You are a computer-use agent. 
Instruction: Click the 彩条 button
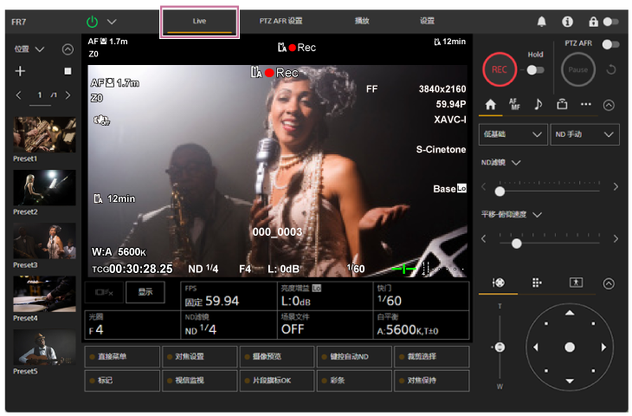click(x=354, y=380)
